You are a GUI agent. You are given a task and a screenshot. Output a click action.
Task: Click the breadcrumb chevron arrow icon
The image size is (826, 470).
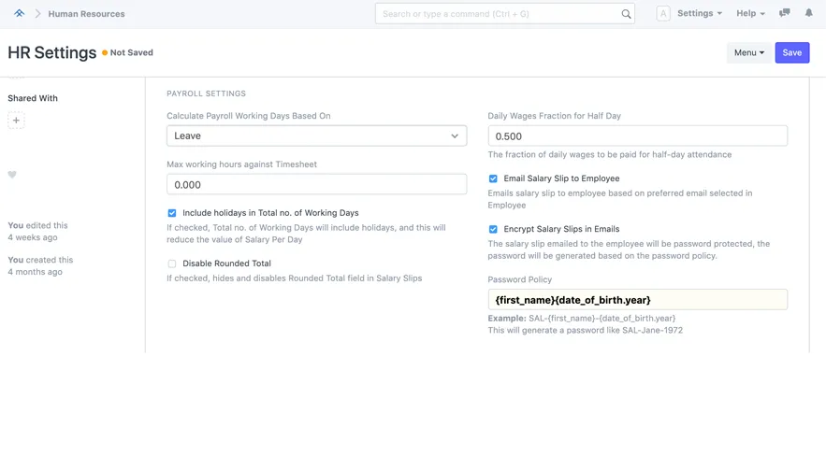(37, 14)
